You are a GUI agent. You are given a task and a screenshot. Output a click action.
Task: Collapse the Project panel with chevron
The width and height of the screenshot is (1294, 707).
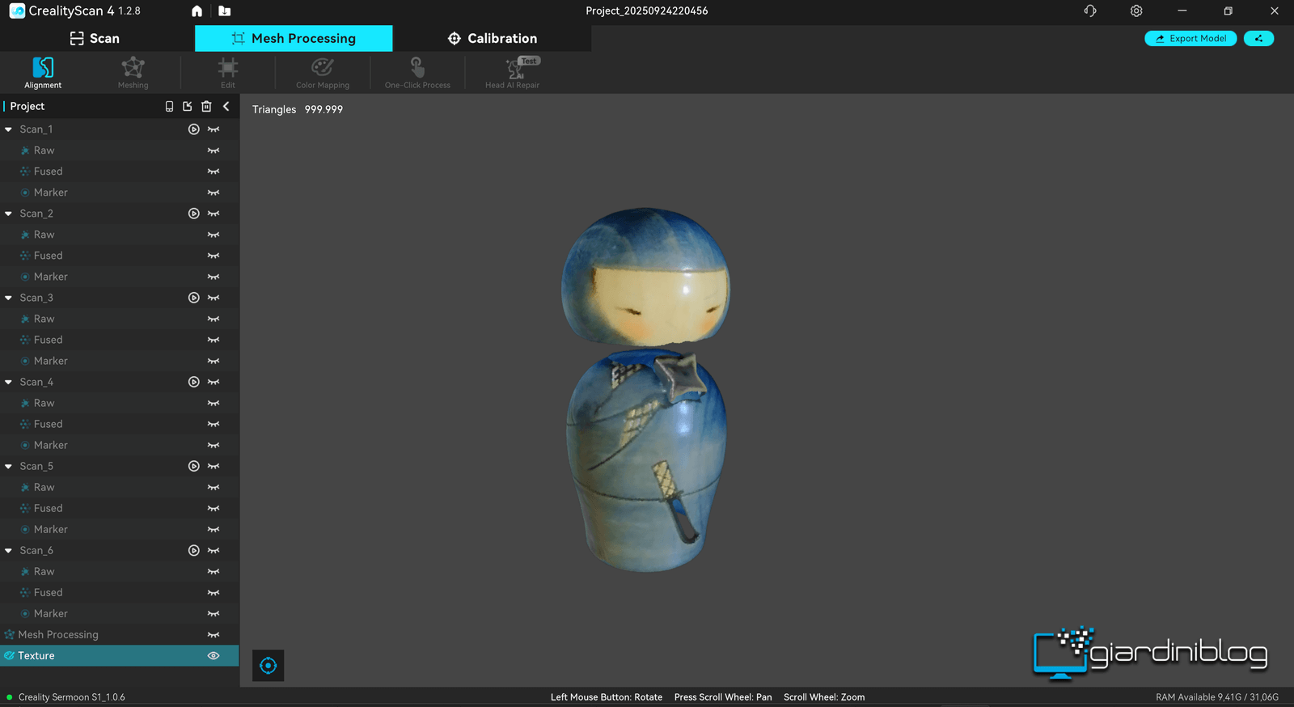(x=226, y=107)
